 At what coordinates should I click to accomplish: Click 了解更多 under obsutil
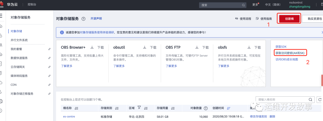point(119,66)
